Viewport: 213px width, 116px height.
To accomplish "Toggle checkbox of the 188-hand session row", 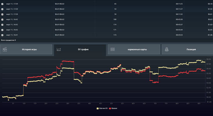I will click(x=2, y=19).
